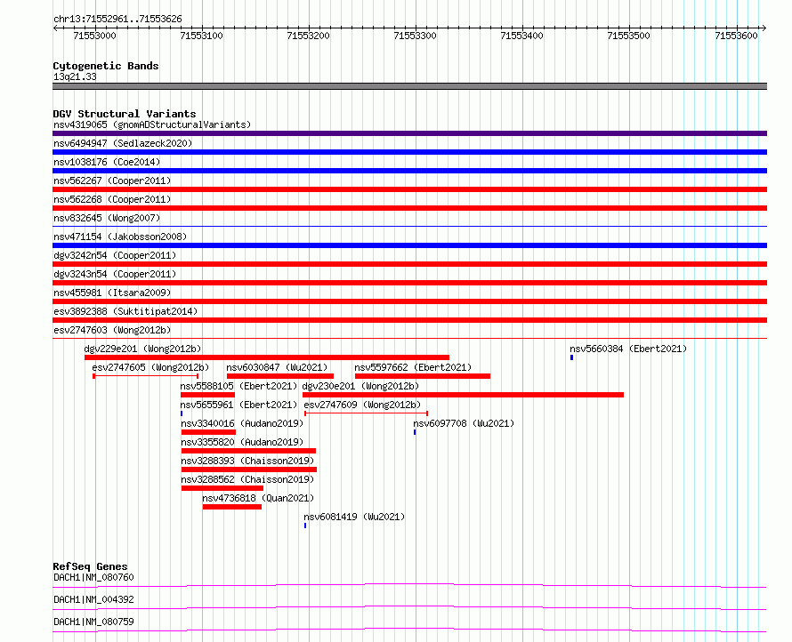Click nsv5660384 (Ebert2021) label
This screenshot has height=642, width=792.
(x=628, y=349)
